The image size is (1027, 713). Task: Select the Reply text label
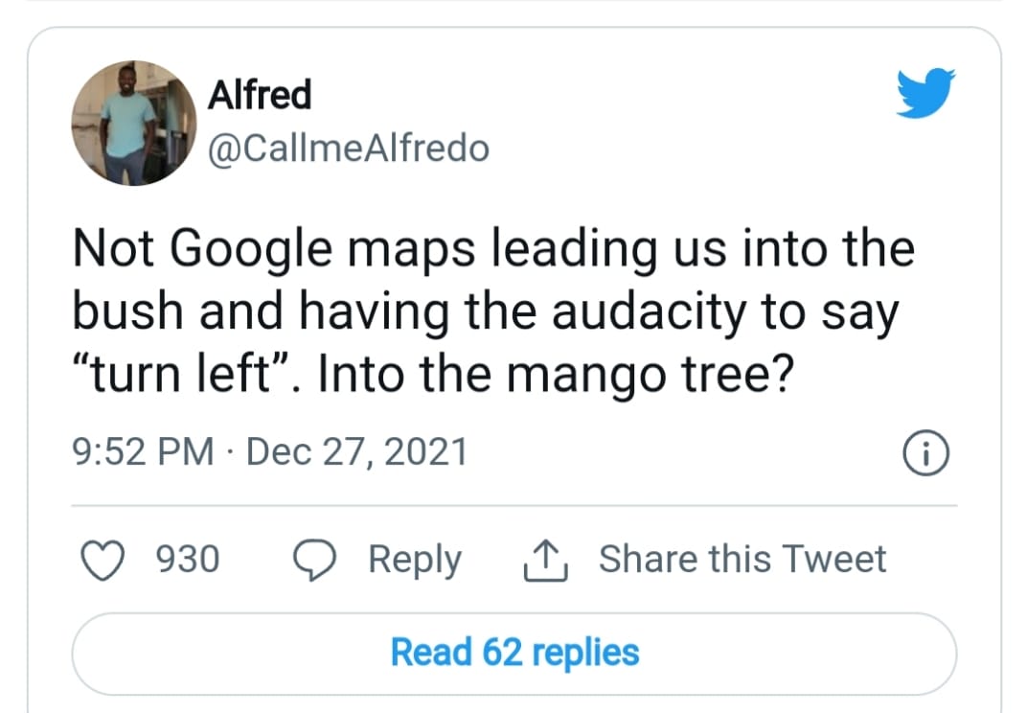point(414,558)
